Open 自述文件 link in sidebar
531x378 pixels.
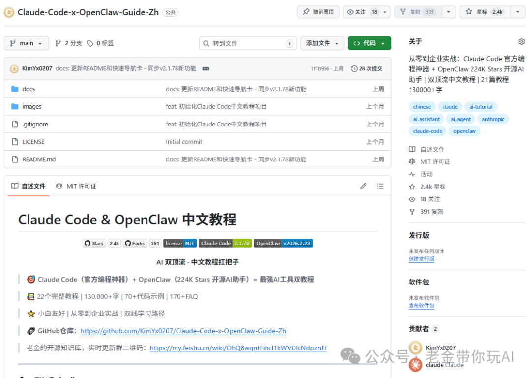(x=427, y=149)
